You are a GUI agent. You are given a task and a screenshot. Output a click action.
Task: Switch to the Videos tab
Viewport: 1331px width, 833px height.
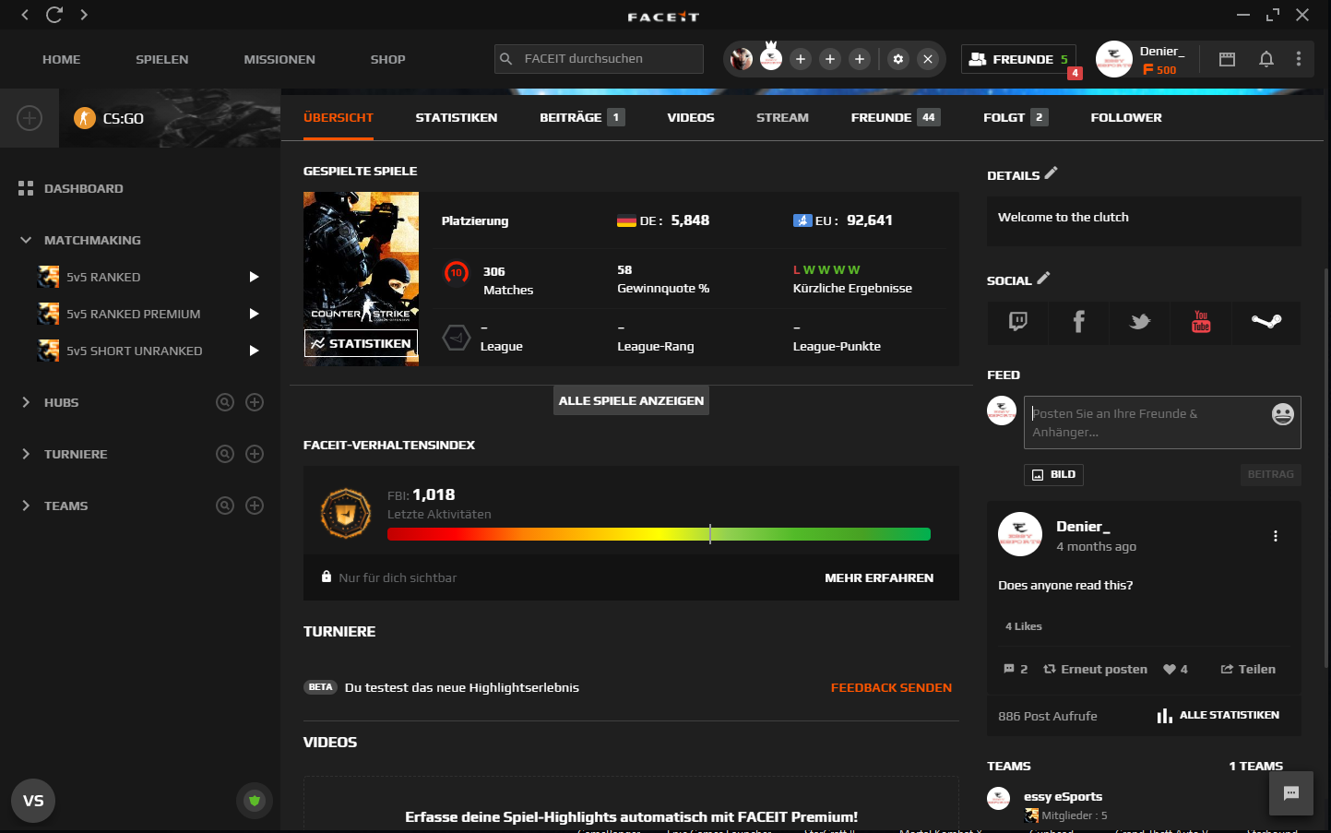691,117
